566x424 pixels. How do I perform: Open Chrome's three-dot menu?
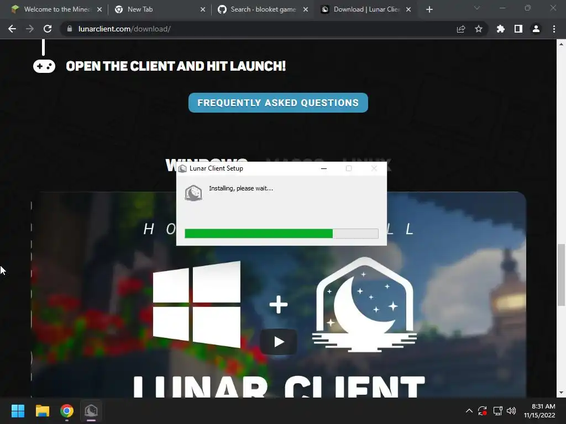[x=554, y=29]
